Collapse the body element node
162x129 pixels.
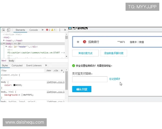[4, 44]
